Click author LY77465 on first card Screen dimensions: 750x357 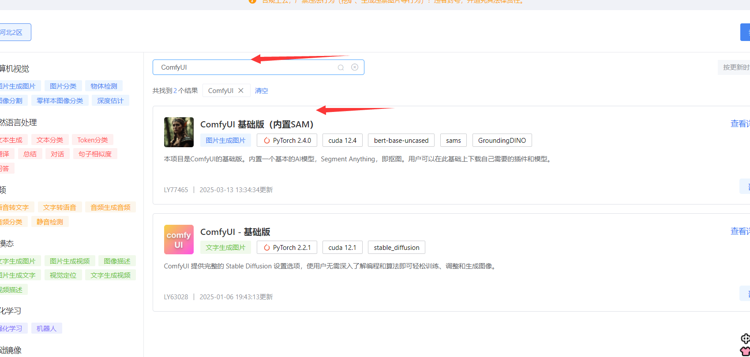coord(176,190)
